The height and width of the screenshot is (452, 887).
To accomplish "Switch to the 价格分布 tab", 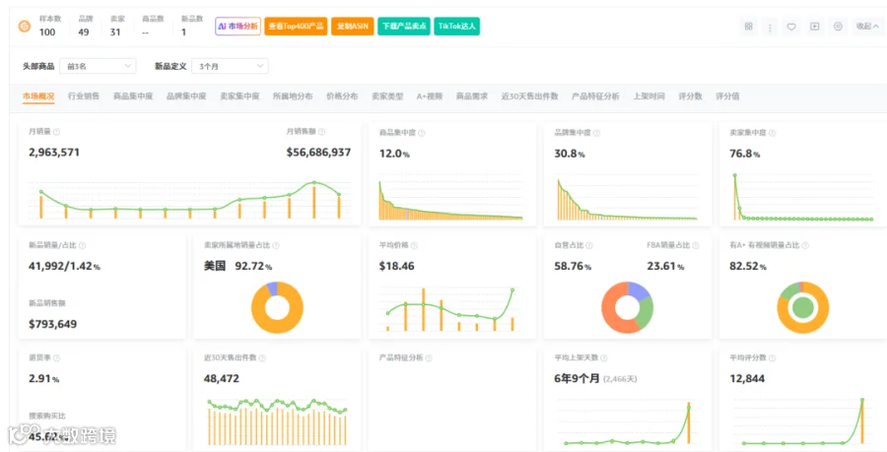I will (342, 97).
